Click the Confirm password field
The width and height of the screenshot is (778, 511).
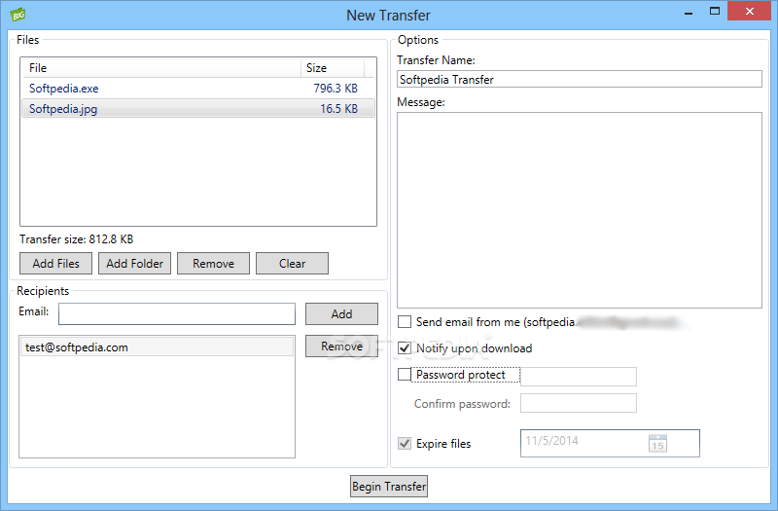click(x=578, y=403)
